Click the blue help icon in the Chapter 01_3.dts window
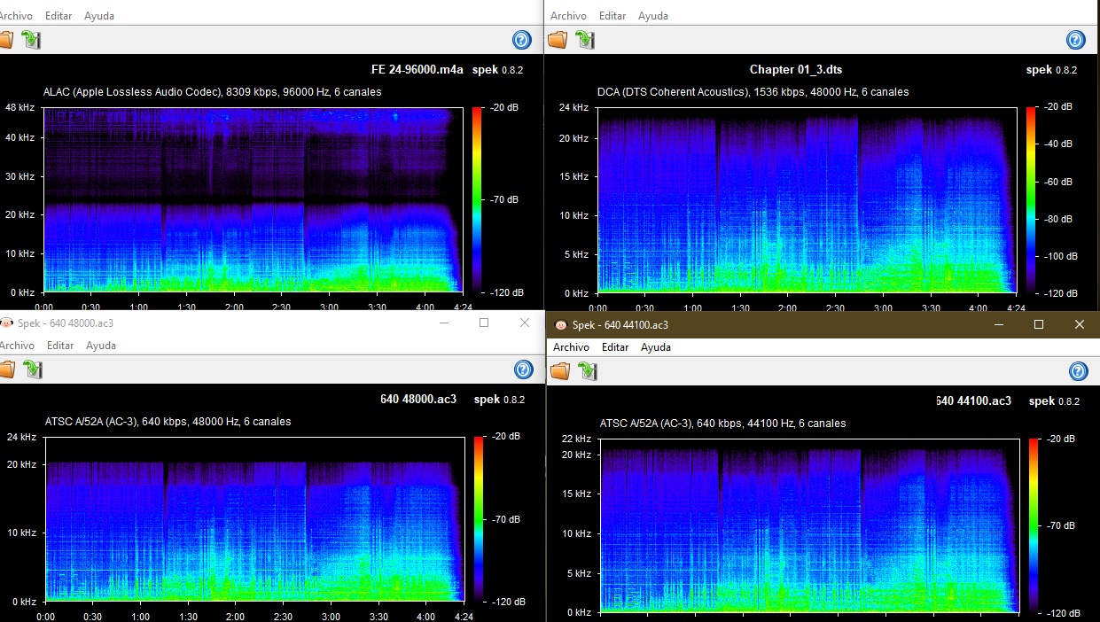This screenshot has height=622, width=1100. (1075, 40)
